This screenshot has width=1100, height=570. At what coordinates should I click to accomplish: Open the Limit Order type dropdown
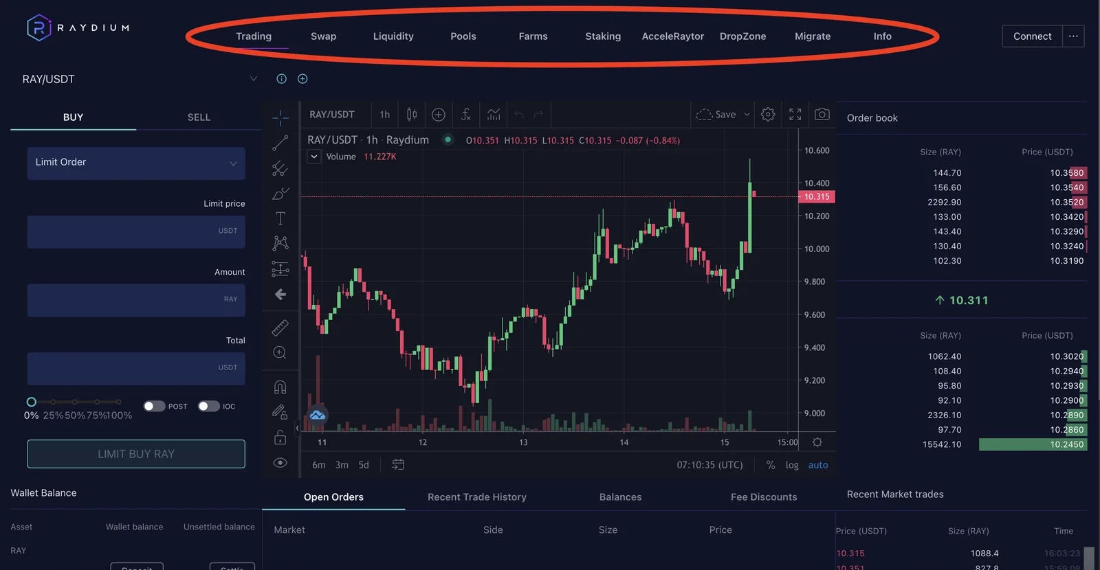[136, 163]
